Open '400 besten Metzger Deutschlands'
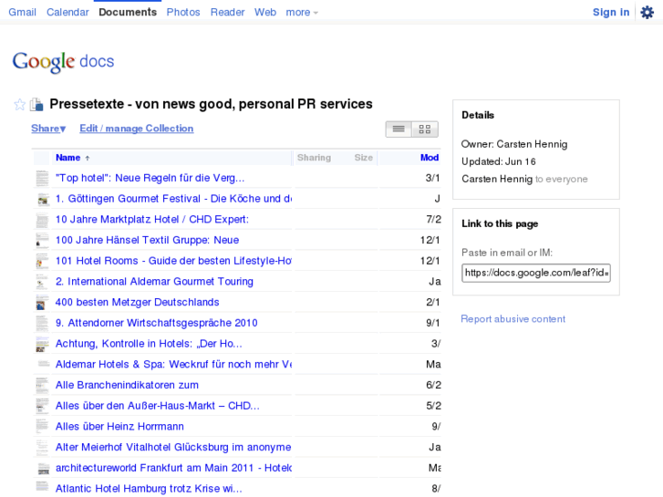Screen dimensions: 663x497 coord(138,303)
